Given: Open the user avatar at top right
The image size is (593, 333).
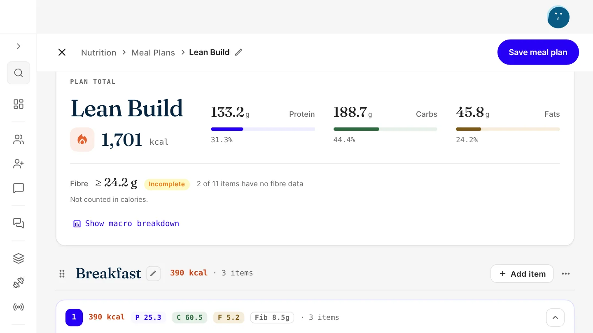Looking at the screenshot, I should (558, 17).
